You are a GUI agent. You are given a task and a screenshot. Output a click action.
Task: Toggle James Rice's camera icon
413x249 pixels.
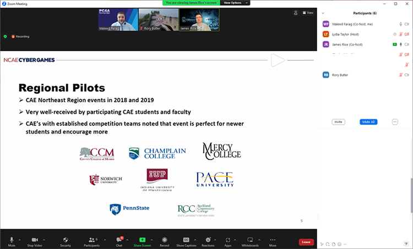pos(407,45)
